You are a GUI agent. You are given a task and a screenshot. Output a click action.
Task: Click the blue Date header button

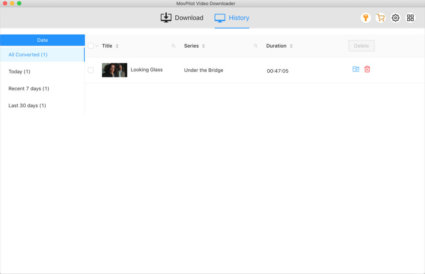pyautogui.click(x=42, y=40)
